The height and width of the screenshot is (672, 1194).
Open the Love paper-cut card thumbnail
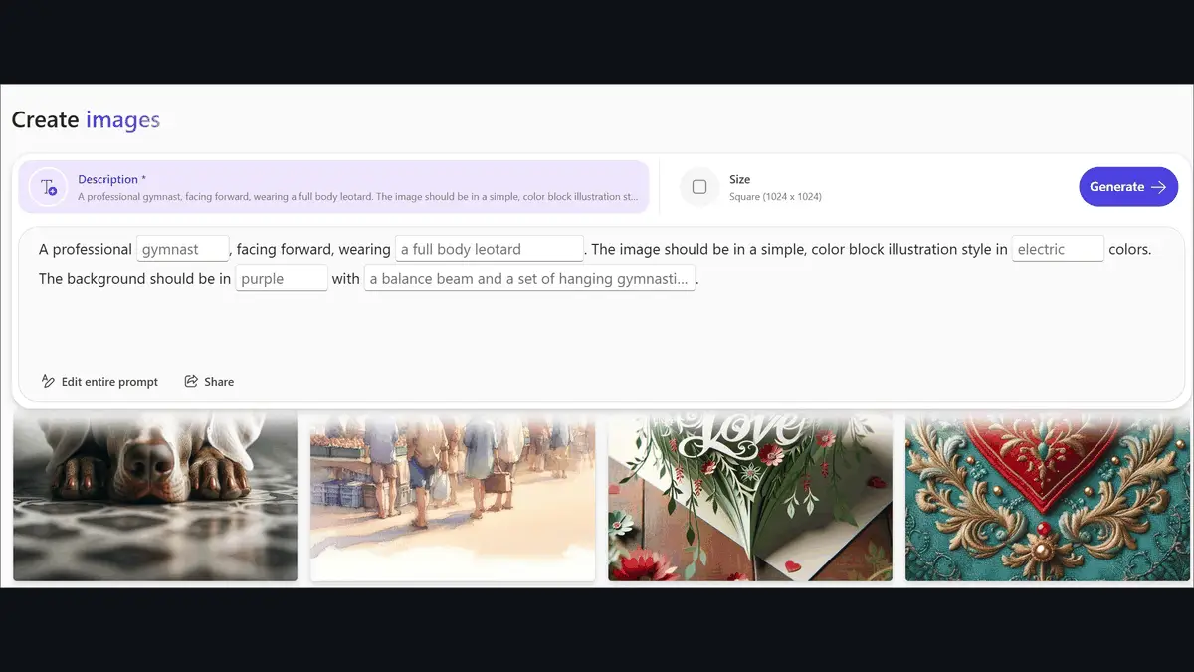750,498
